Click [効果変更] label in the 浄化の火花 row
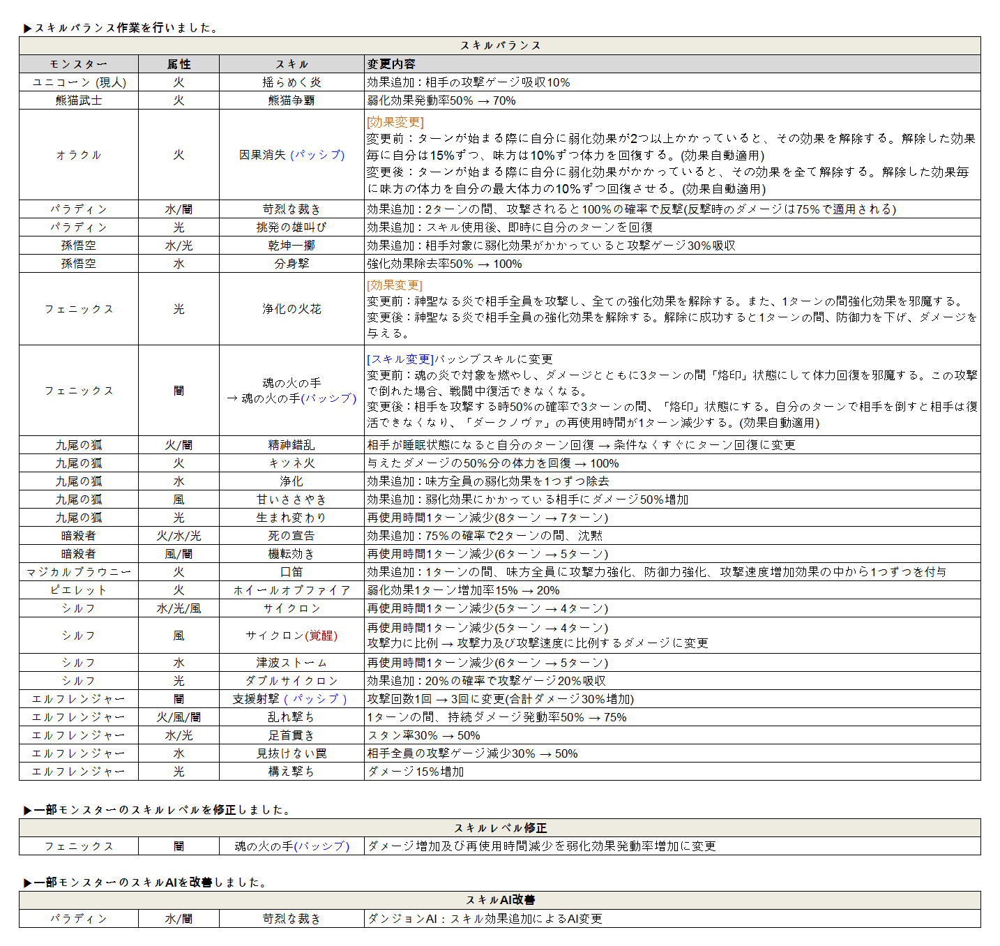The width and height of the screenshot is (1000, 946). coord(395,285)
